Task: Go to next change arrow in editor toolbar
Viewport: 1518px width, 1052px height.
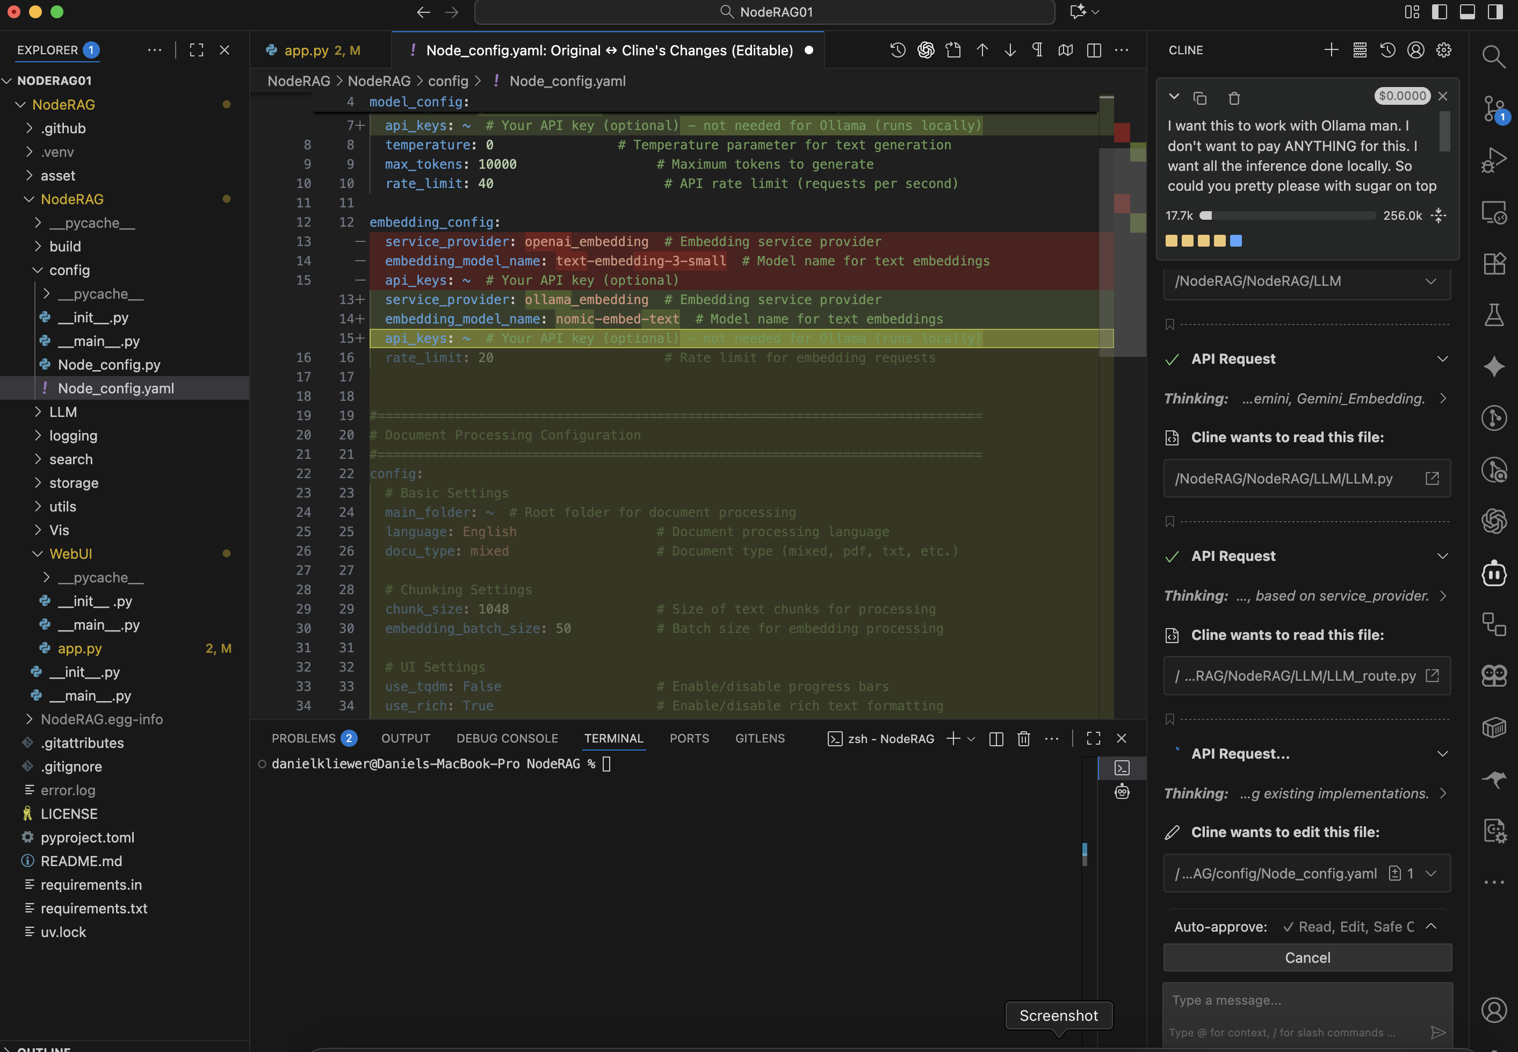Action: coord(1010,50)
